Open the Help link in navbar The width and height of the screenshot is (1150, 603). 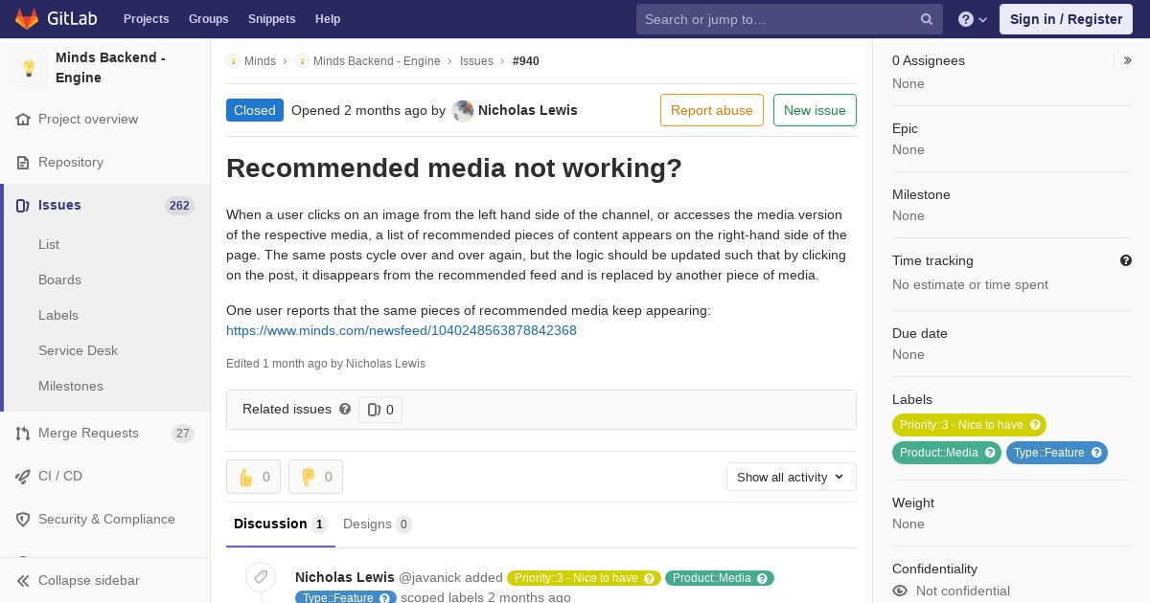pyautogui.click(x=328, y=19)
